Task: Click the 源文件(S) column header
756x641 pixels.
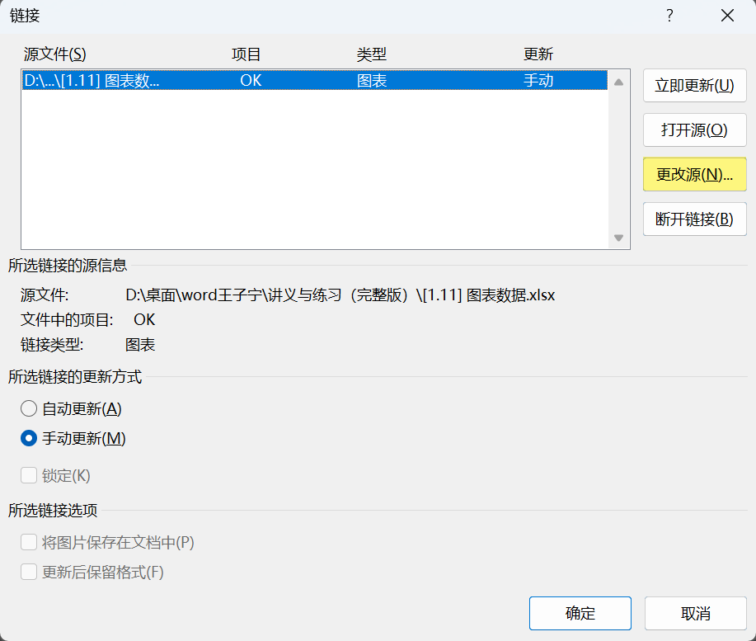Action: click(55, 54)
